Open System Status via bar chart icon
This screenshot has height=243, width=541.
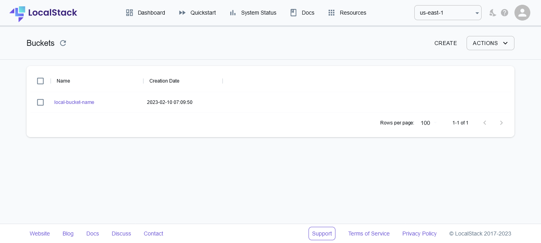click(x=232, y=13)
